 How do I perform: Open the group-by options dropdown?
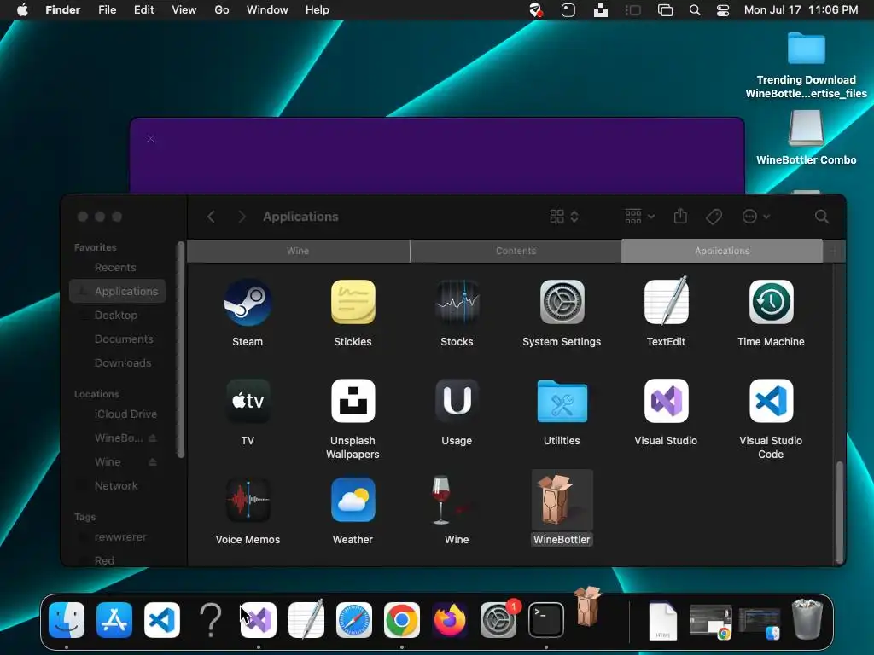pyautogui.click(x=639, y=217)
